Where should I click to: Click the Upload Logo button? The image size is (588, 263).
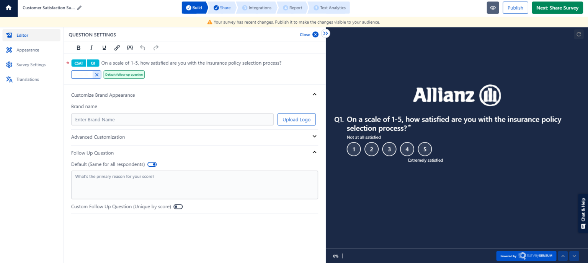coord(297,120)
